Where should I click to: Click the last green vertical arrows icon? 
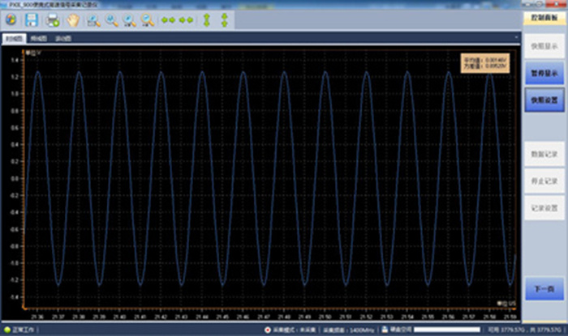pyautogui.click(x=225, y=19)
